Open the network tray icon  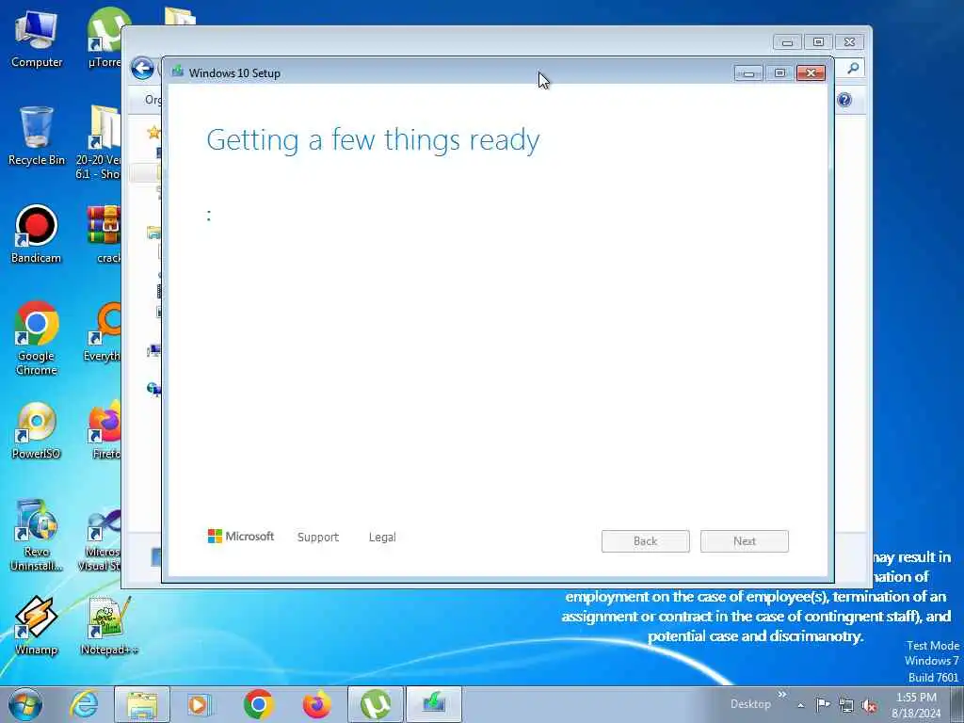coord(846,705)
